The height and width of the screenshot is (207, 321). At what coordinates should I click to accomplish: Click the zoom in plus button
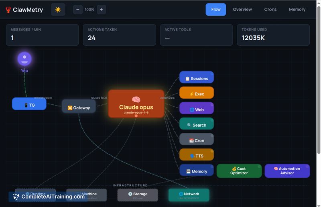pyautogui.click(x=101, y=9)
